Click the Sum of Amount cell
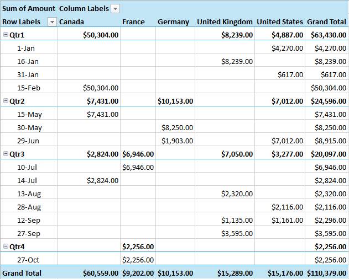The width and height of the screenshot is (349, 279). click(29, 8)
